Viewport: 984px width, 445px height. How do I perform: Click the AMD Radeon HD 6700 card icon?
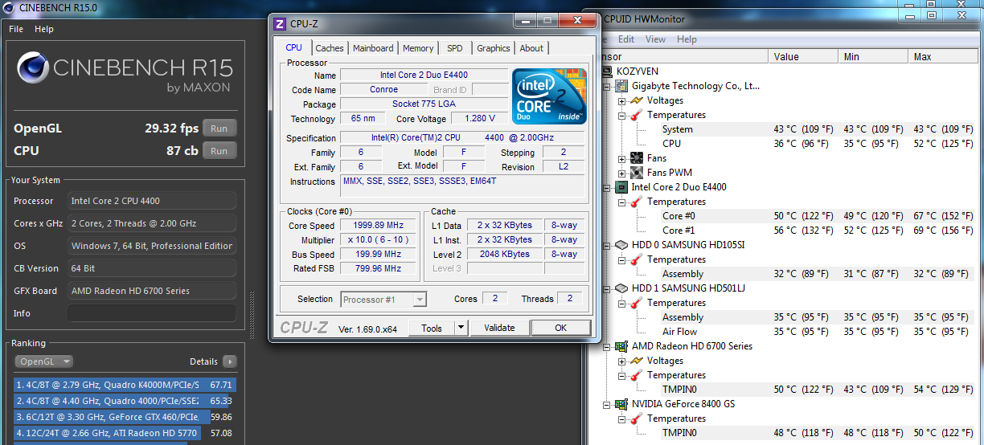tap(621, 346)
